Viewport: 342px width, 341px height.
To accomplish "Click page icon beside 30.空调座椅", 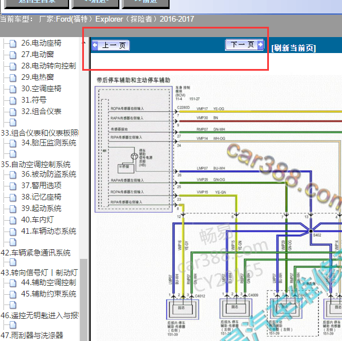I will [x=13, y=89].
